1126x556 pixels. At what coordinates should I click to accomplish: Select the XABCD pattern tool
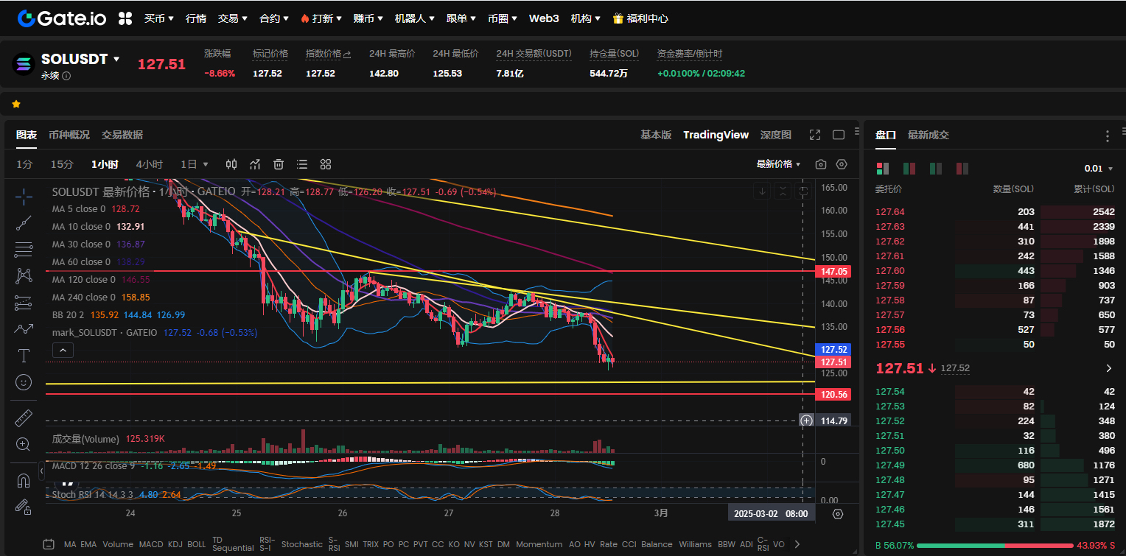click(x=24, y=276)
